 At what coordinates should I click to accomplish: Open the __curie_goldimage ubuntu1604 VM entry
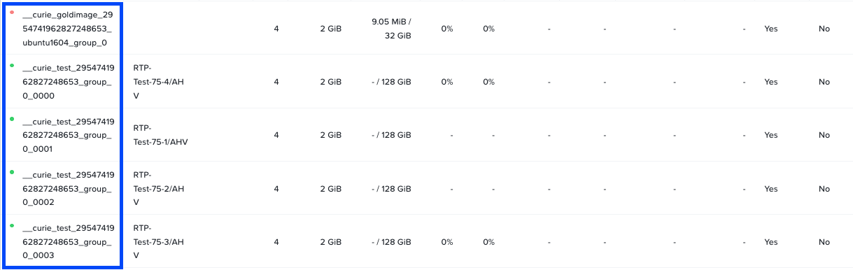(x=68, y=29)
